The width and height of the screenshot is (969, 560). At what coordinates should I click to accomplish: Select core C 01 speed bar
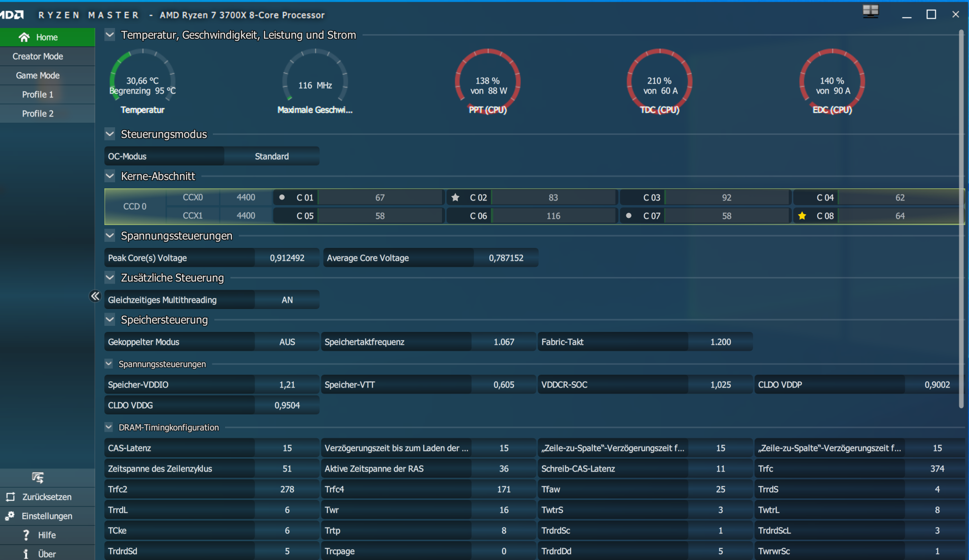[x=380, y=198]
